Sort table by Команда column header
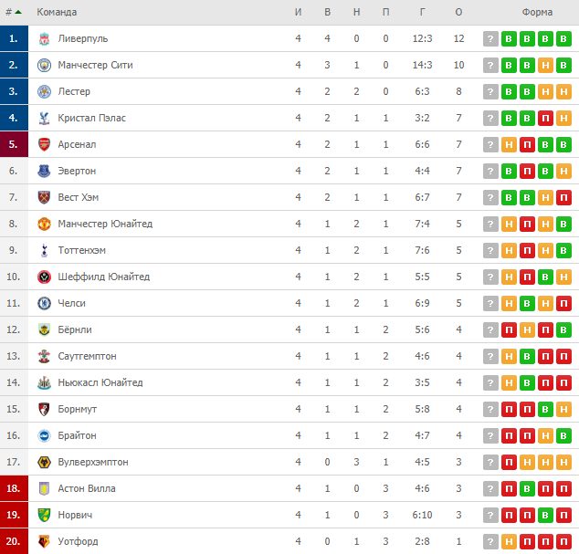This screenshot has height=554, width=579. pos(57,12)
